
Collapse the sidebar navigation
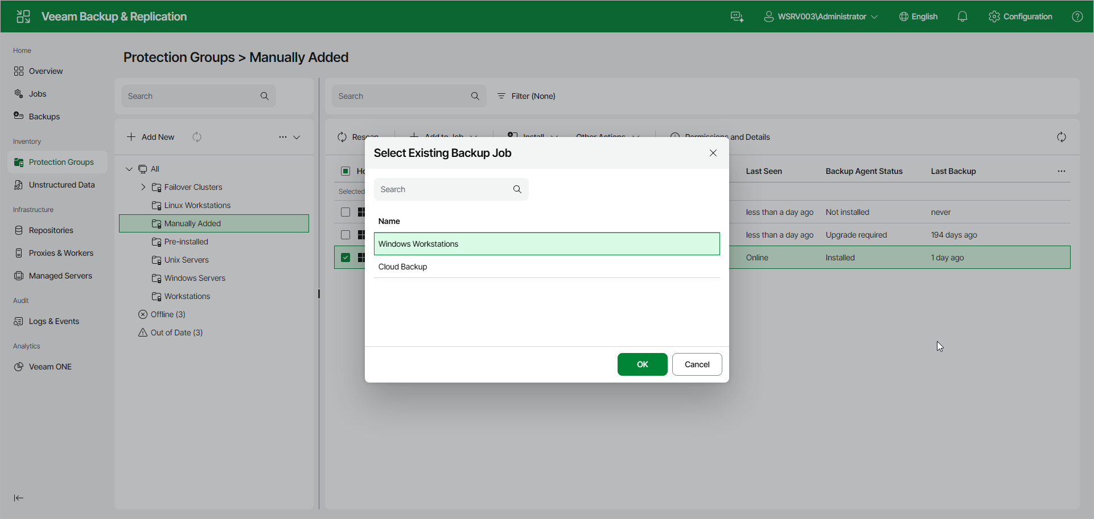click(x=19, y=498)
